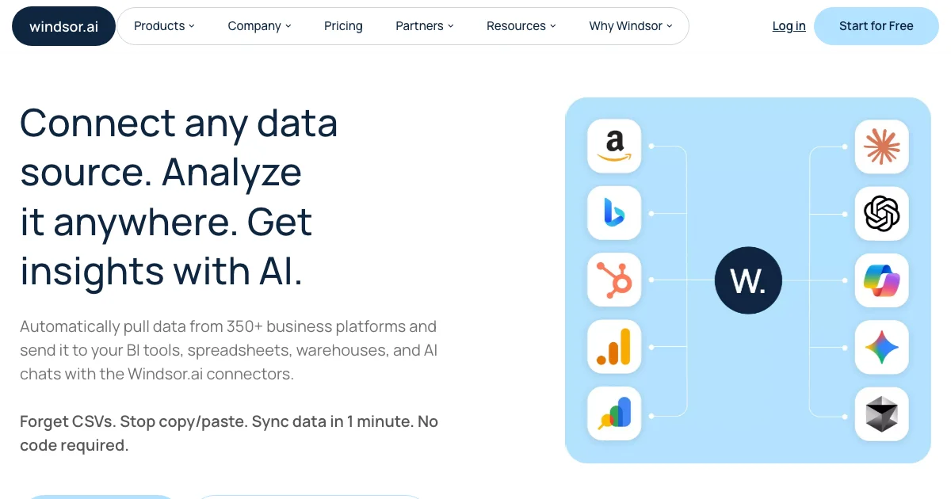951x499 pixels.
Task: Expand the Partners menu
Action: coord(425,26)
